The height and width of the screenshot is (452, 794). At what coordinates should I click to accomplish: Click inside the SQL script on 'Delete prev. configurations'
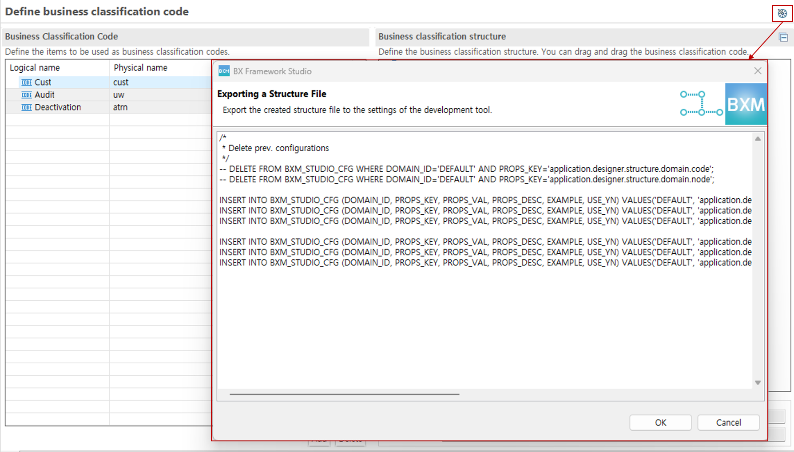tap(278, 148)
